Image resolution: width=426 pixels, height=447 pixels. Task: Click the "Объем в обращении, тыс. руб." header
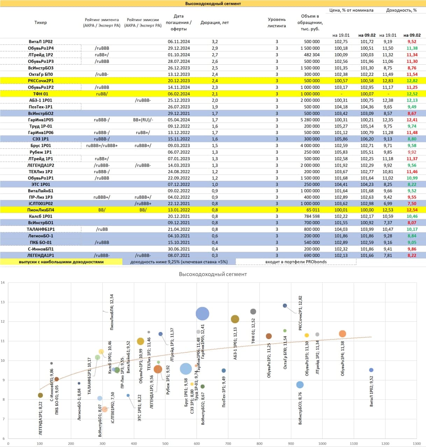click(x=310, y=22)
